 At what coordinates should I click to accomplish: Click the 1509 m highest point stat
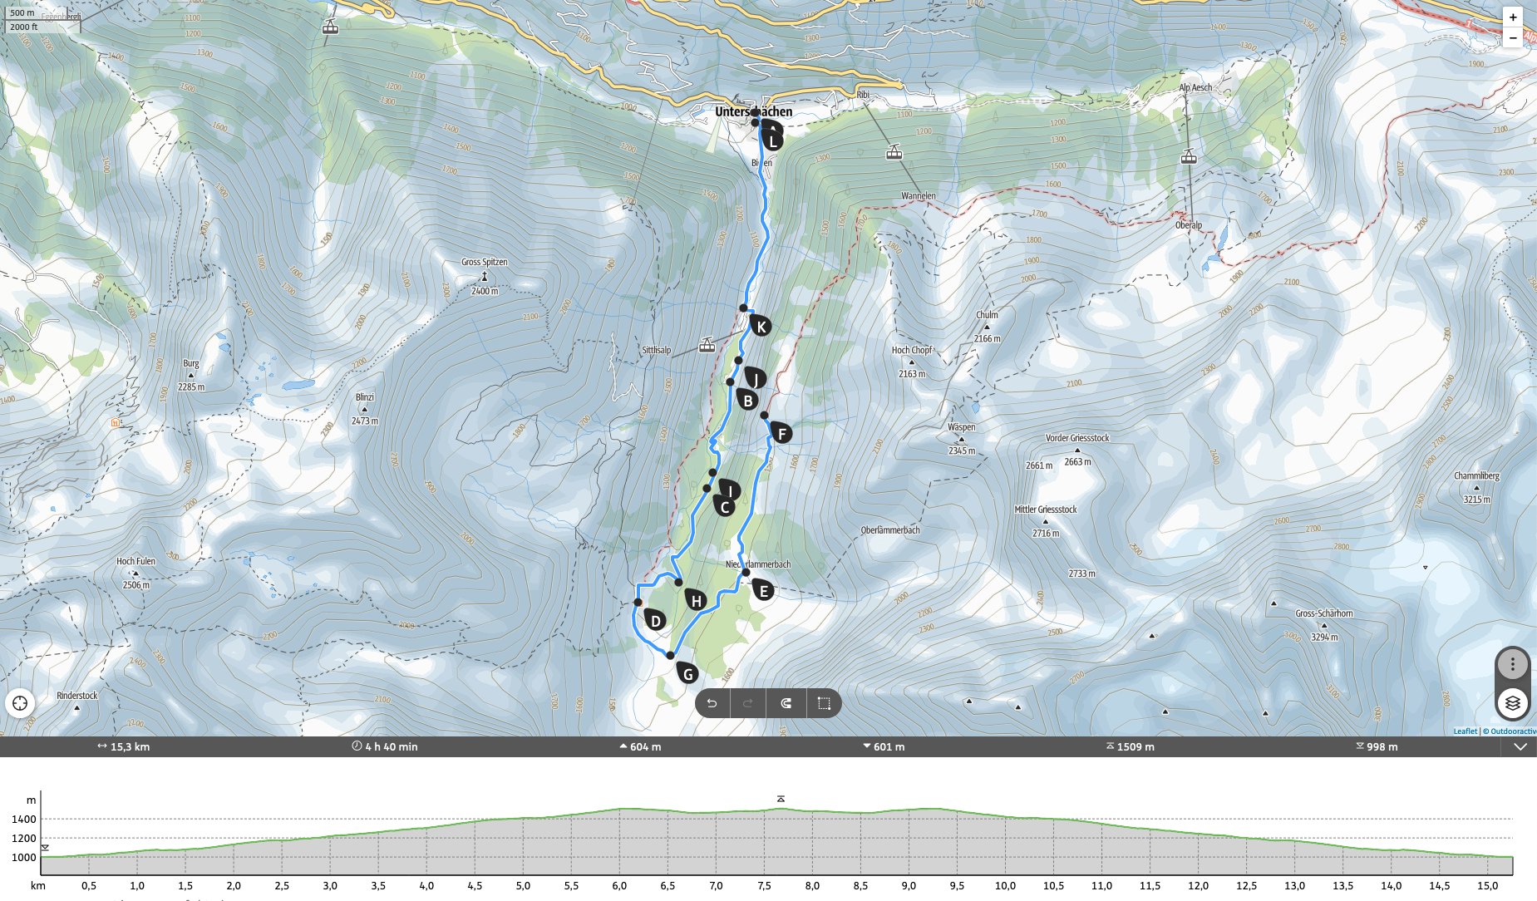pyautogui.click(x=1130, y=746)
